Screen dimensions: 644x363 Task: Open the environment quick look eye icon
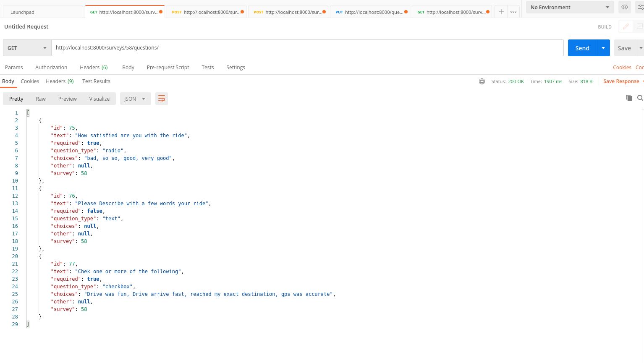click(x=624, y=7)
